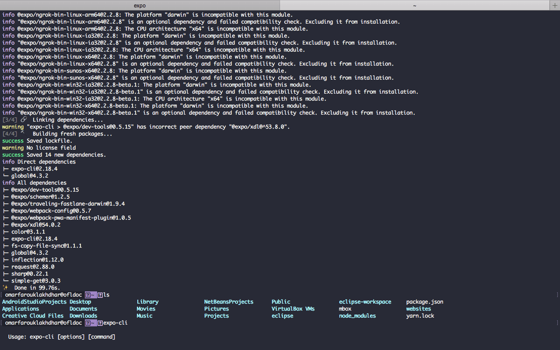Click the @expo/schemer@1.2.5 line
This screenshot has width=560, height=350.
36,197
